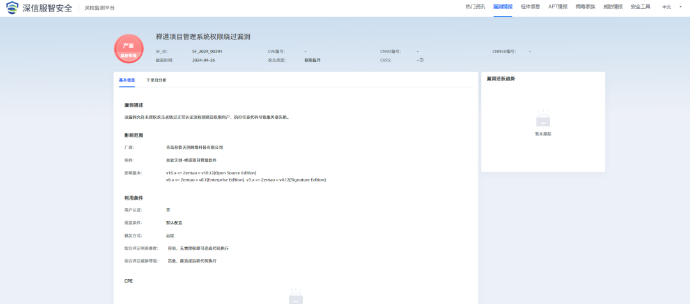Screen dimensions: 690x304
Task: Open the 中文 language dropdown arrow
Action: click(680, 7)
